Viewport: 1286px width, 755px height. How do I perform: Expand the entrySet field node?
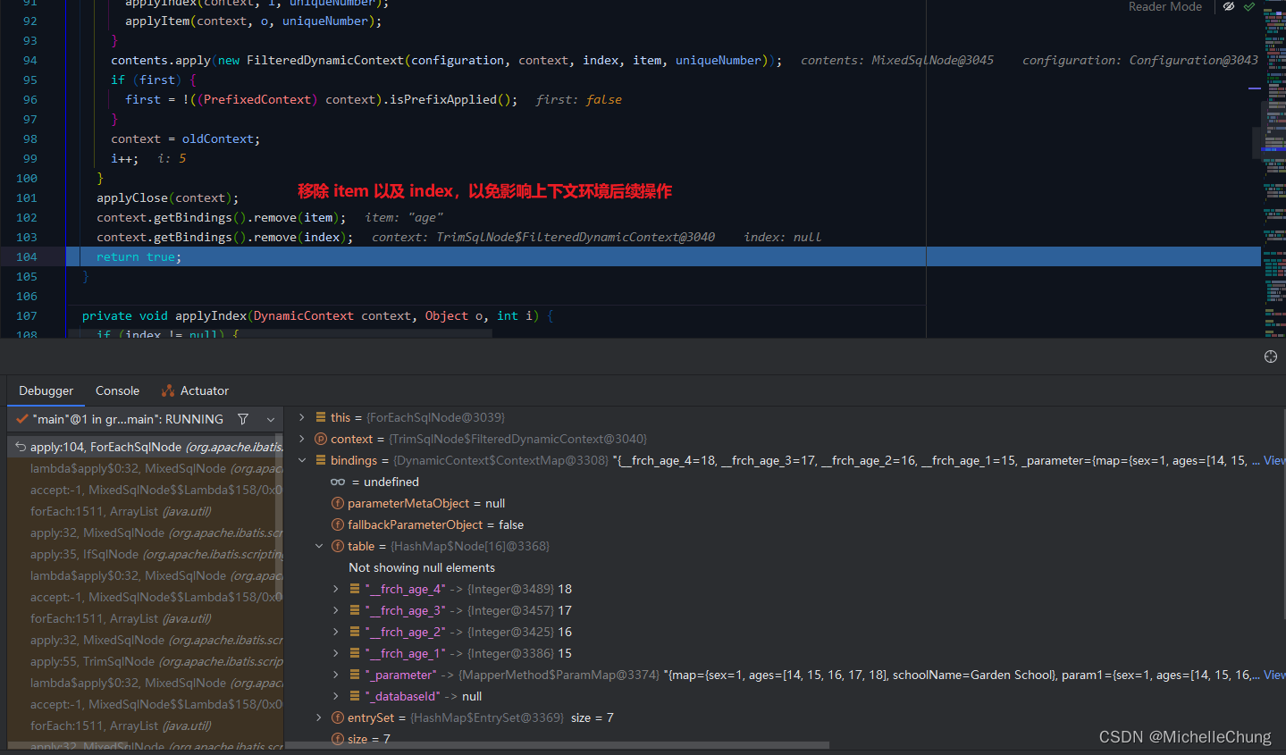[x=319, y=717]
